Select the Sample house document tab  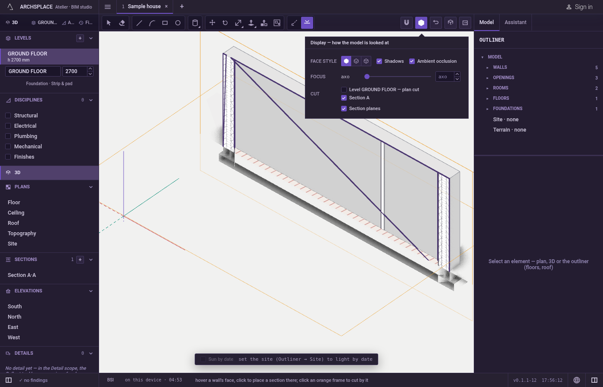click(x=144, y=6)
